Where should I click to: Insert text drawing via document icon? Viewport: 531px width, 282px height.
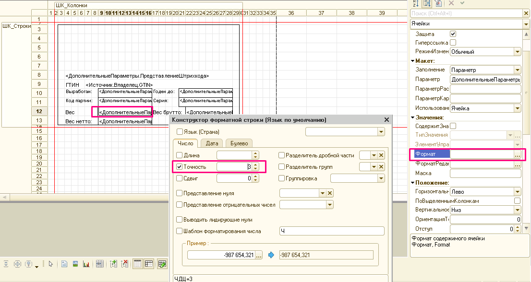point(64,264)
